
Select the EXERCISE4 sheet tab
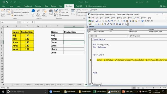point(39,85)
